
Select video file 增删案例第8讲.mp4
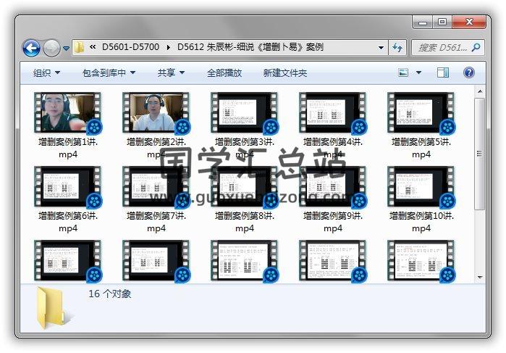245,186
